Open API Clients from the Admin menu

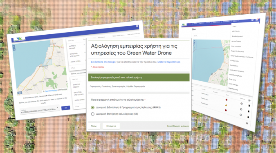click(236, 31)
